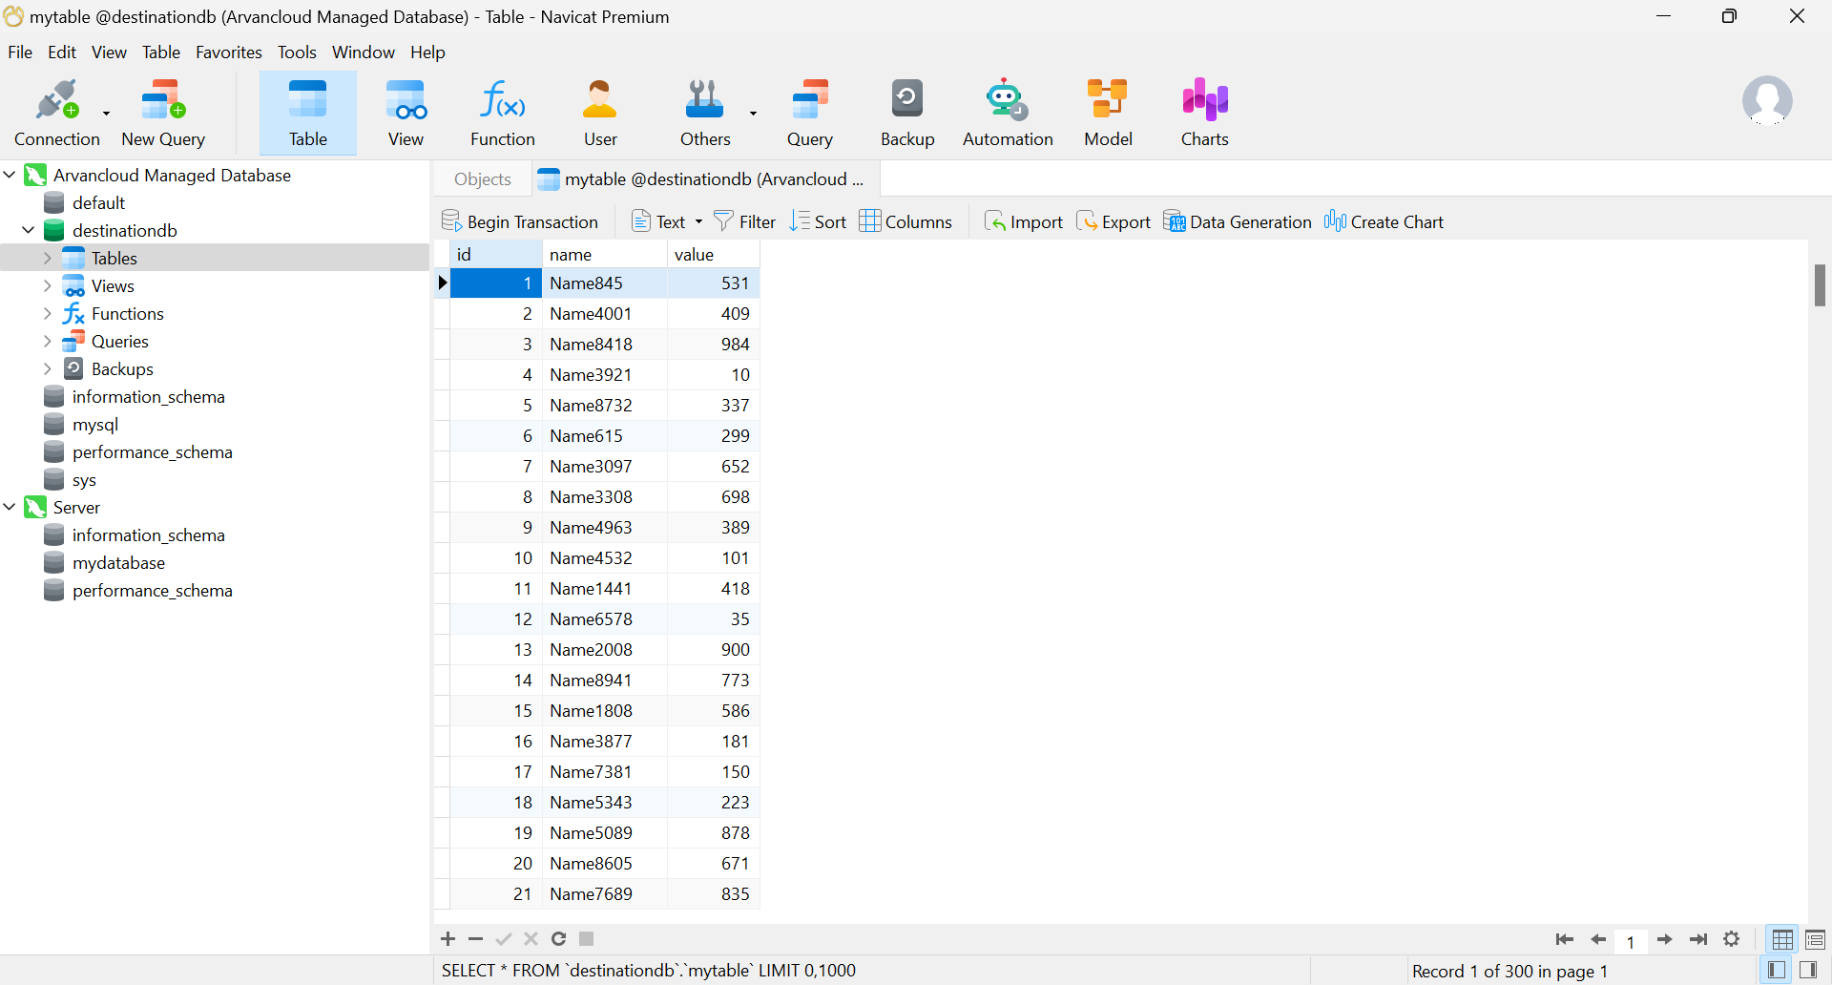
Task: Expand the Views tree node
Action: pyautogui.click(x=48, y=285)
